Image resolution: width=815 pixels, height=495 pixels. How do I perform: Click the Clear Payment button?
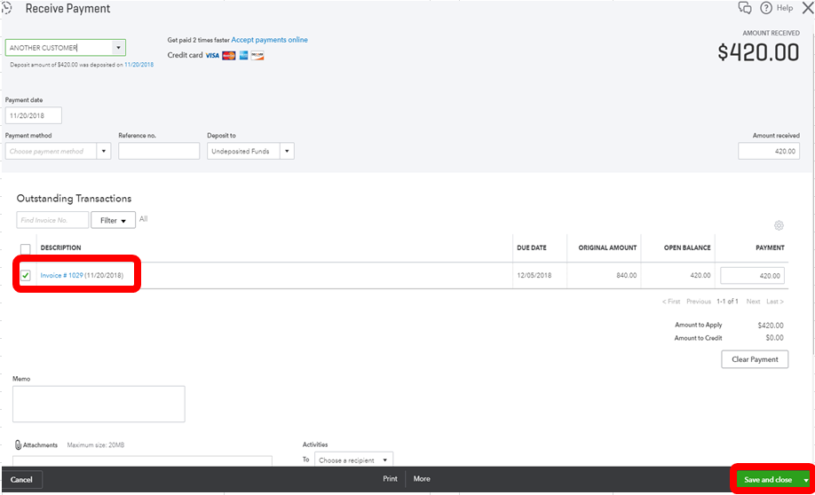755,359
